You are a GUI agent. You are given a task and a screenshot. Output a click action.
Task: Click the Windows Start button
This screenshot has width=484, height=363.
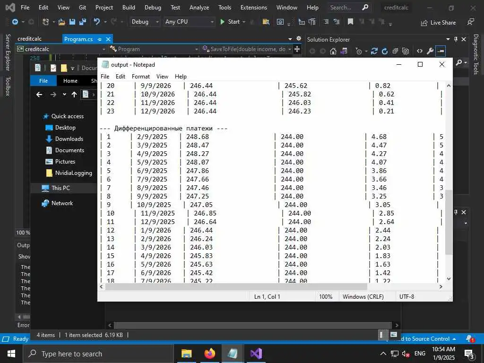point(11,354)
